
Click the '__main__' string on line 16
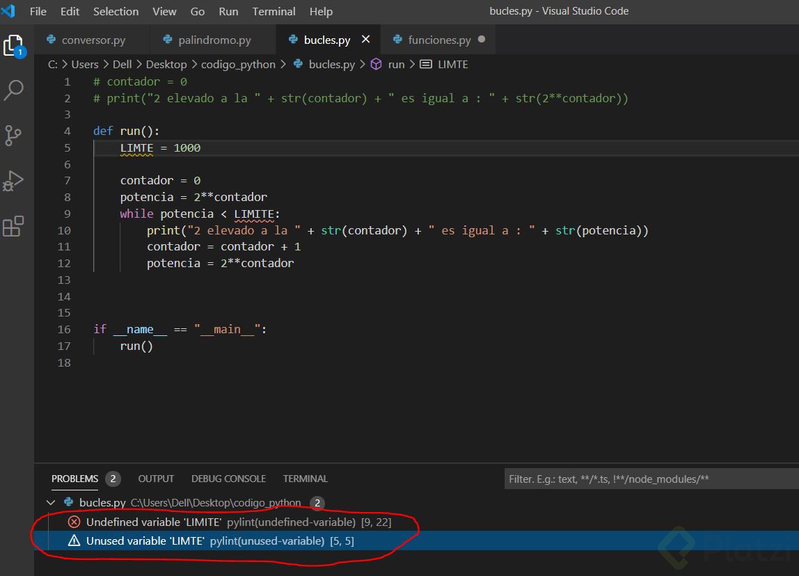pyautogui.click(x=228, y=329)
